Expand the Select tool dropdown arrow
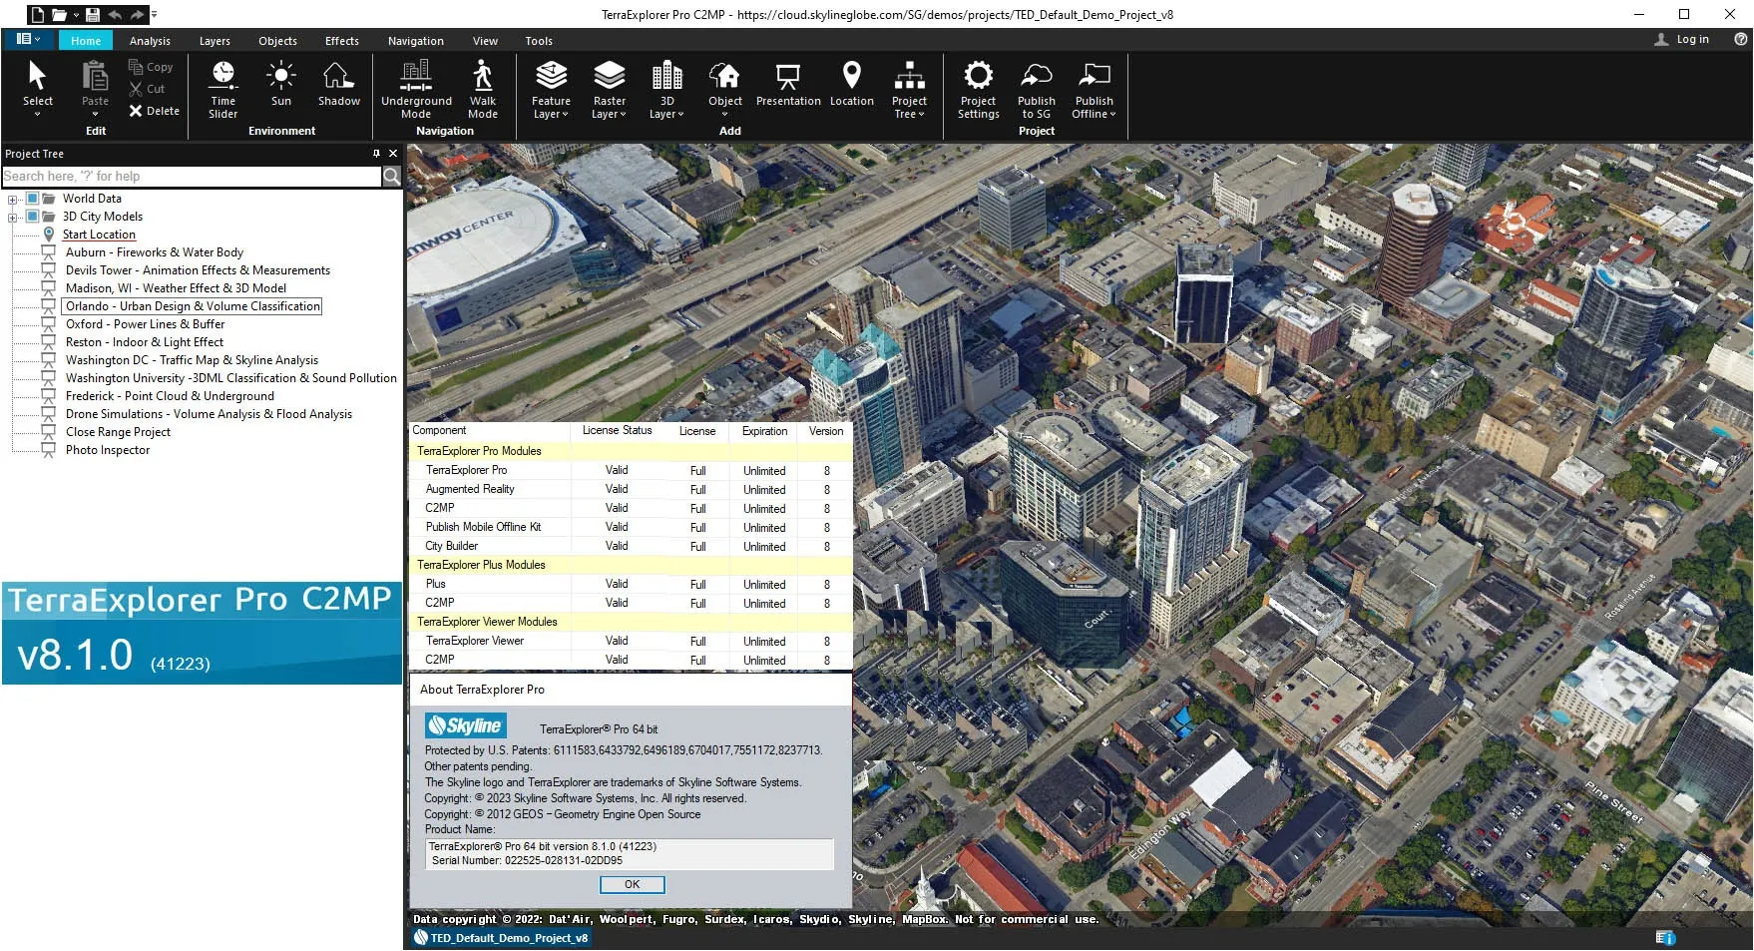The width and height of the screenshot is (1754, 951). point(38,115)
